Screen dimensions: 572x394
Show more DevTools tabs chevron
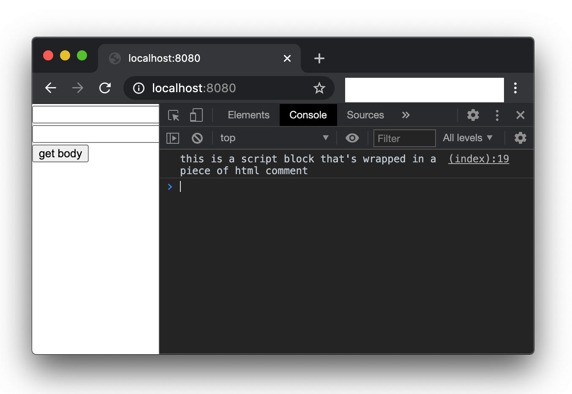click(x=406, y=115)
